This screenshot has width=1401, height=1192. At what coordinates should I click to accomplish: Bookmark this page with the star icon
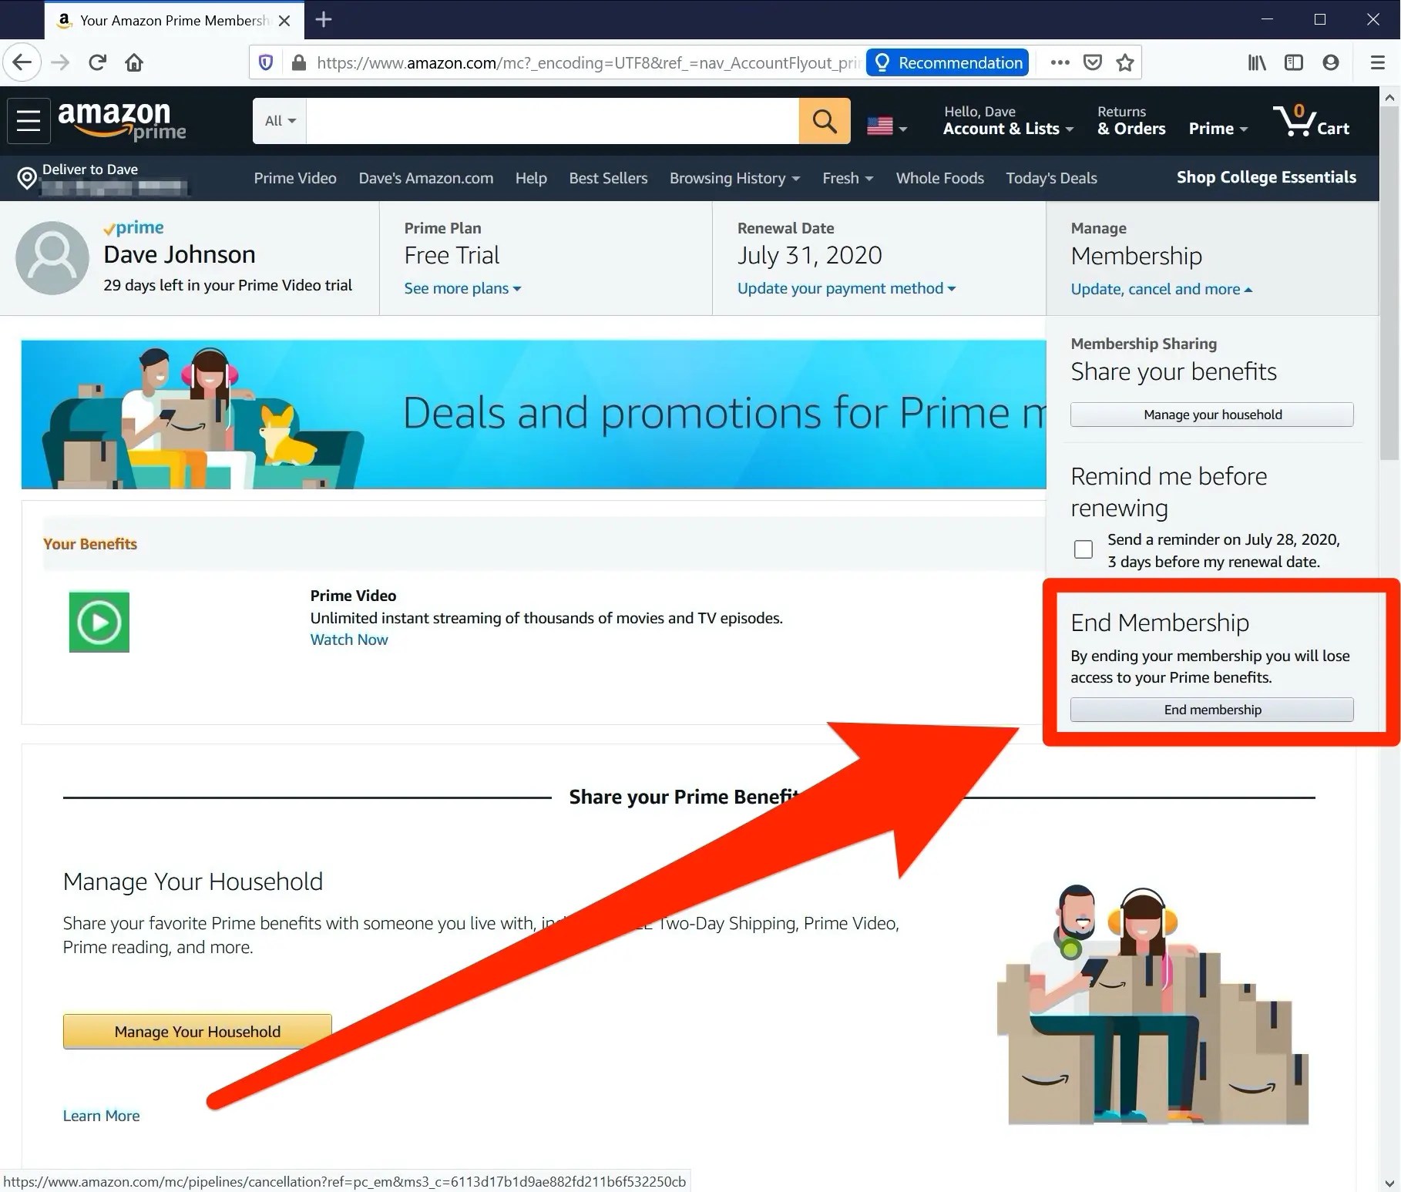point(1125,62)
